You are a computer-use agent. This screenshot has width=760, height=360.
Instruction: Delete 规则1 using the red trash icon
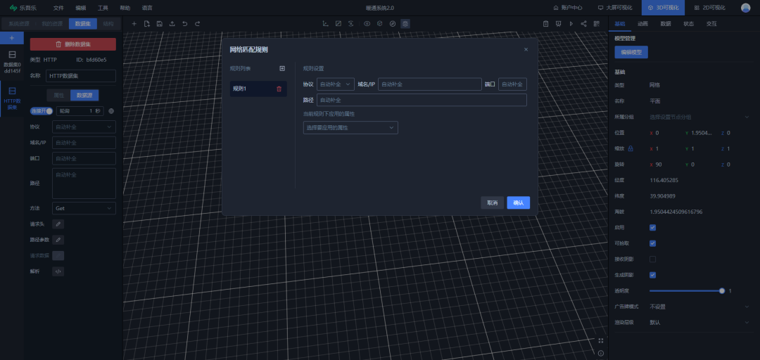(279, 89)
